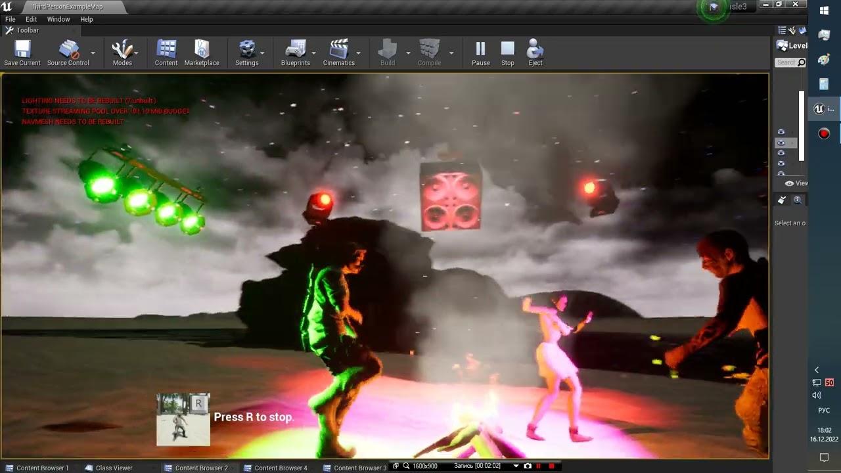Stop the play-in-editor session

pyautogui.click(x=508, y=53)
